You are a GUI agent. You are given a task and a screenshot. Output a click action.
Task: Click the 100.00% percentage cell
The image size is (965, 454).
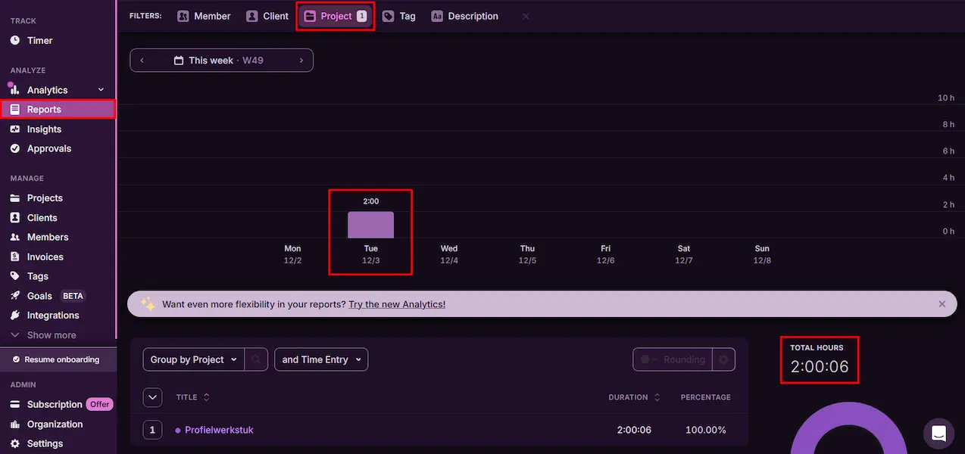(x=706, y=430)
